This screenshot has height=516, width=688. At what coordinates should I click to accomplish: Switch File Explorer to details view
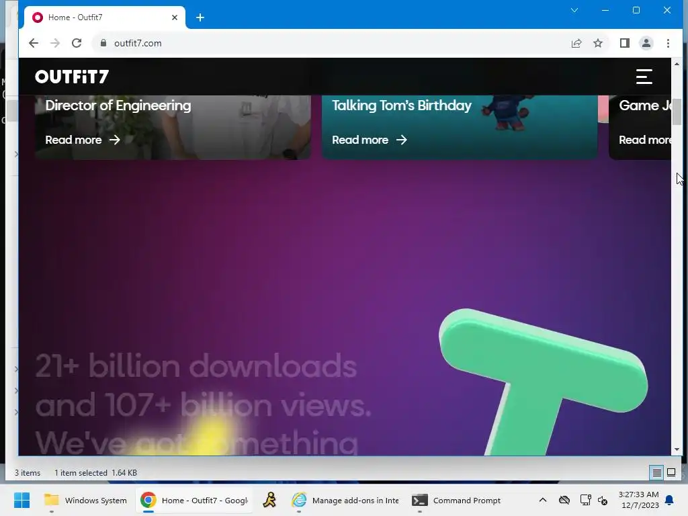[x=656, y=472]
